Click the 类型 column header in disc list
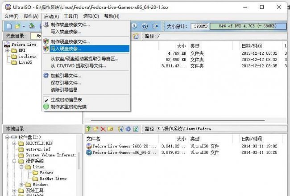 point(195,46)
